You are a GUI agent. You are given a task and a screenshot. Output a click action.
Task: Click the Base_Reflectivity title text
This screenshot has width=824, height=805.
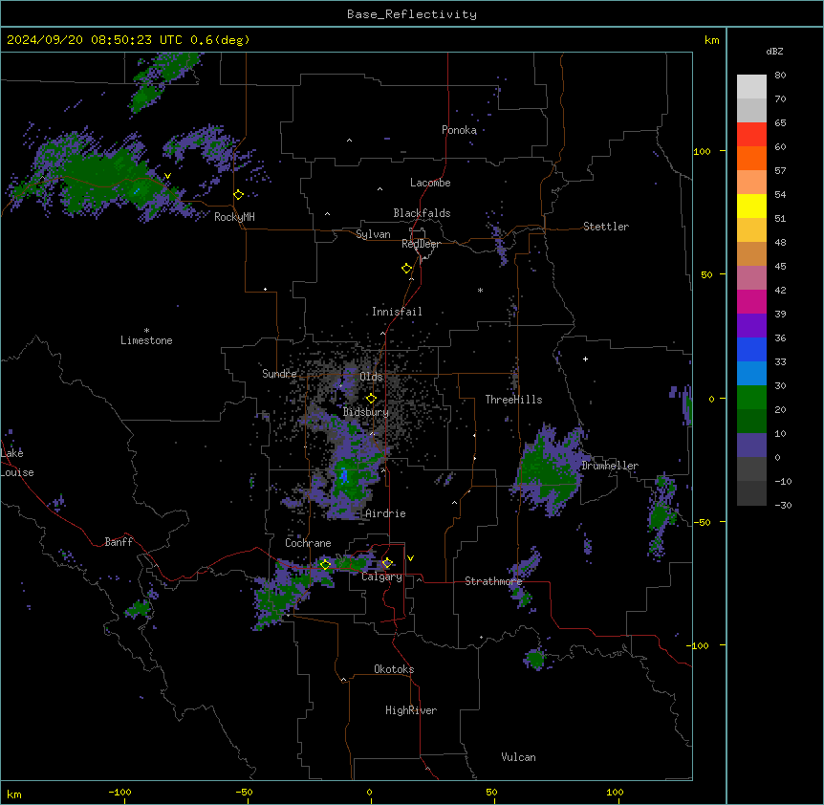[412, 14]
